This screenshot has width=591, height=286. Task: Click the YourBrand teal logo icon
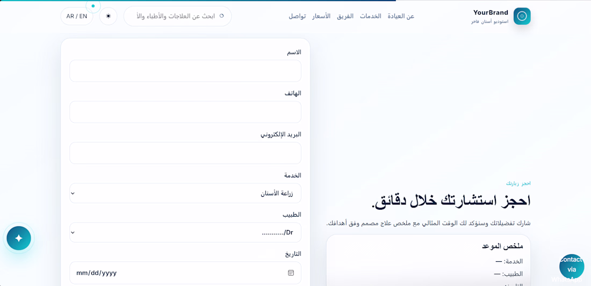pyautogui.click(x=522, y=16)
